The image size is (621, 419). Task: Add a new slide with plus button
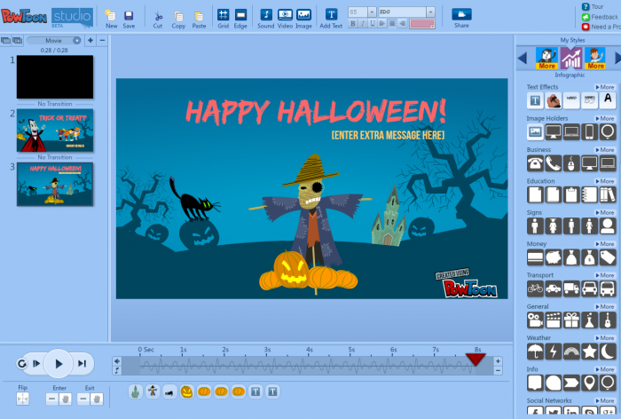coord(90,41)
